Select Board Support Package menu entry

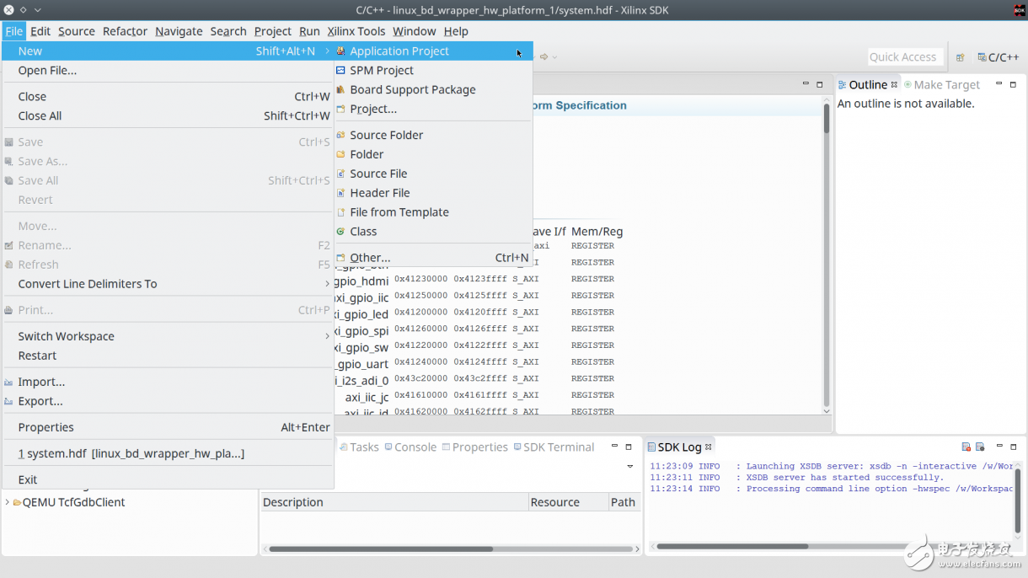coord(412,90)
